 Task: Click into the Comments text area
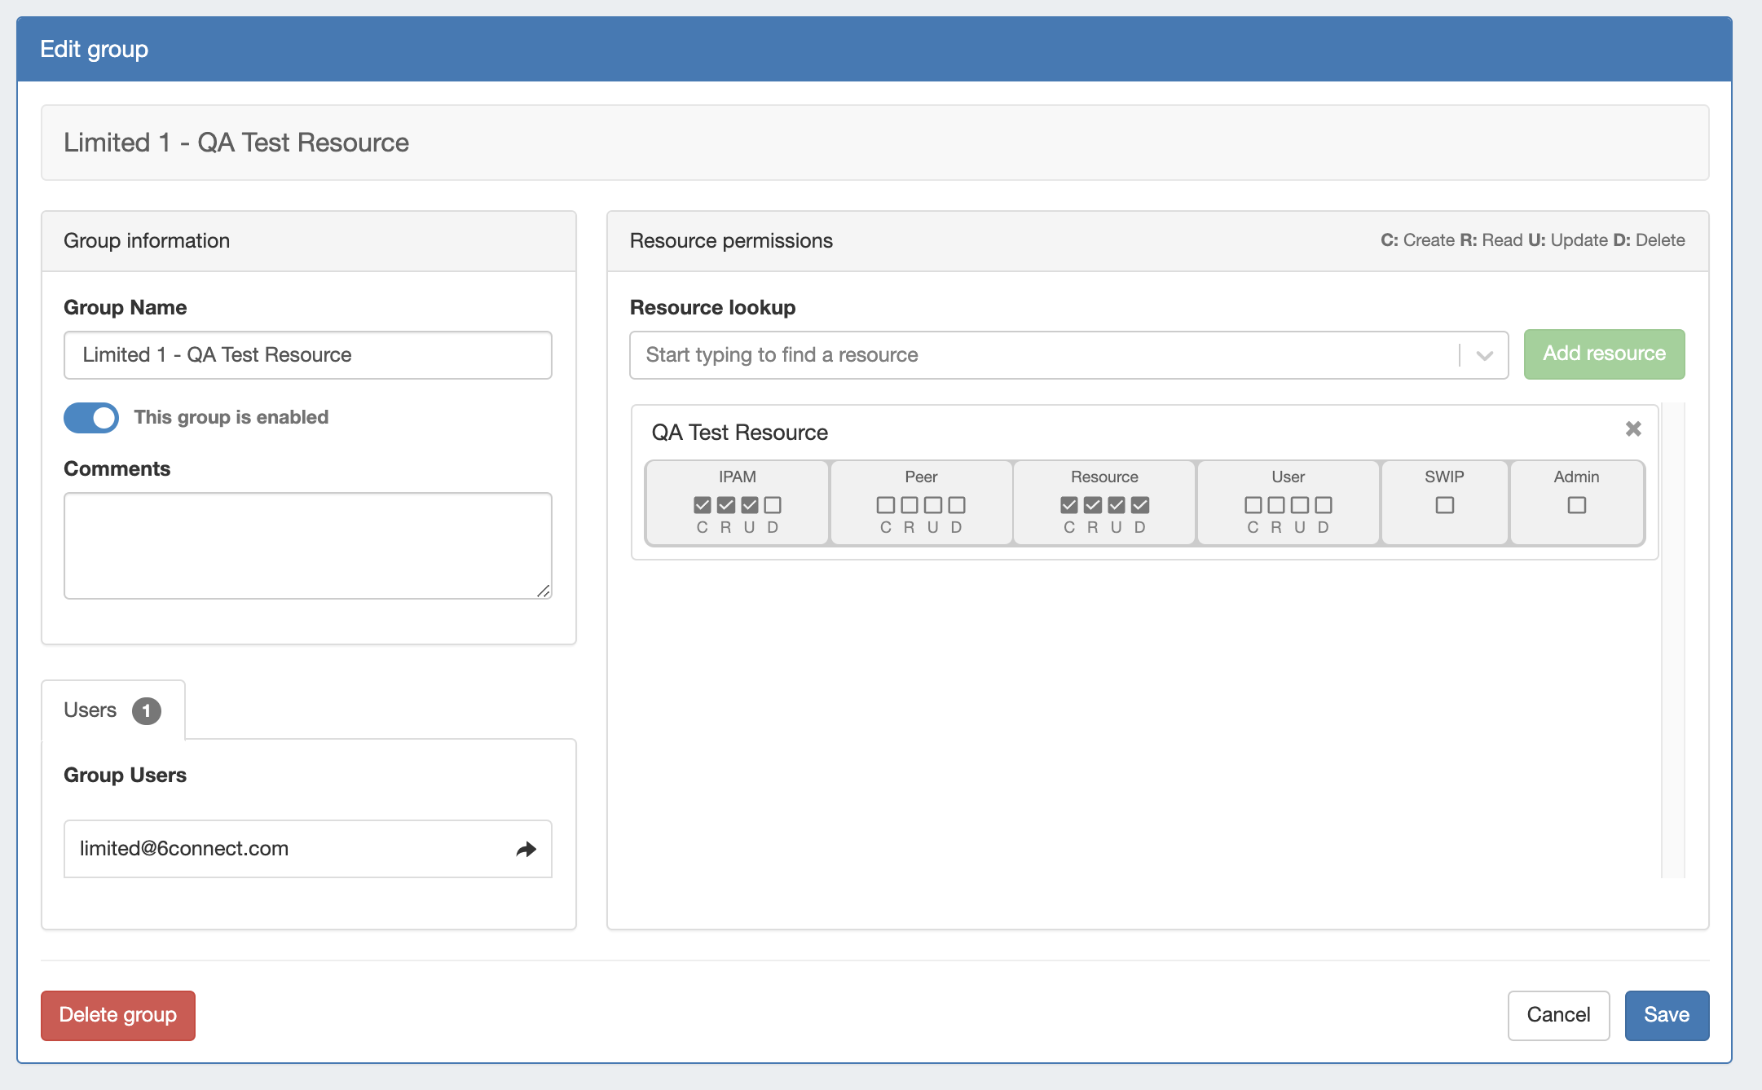tap(307, 545)
